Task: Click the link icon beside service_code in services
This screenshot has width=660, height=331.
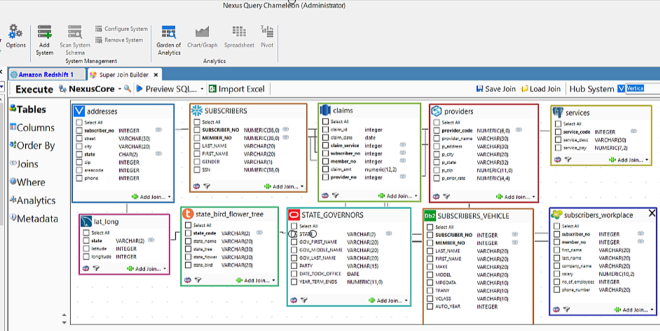Action: (634, 131)
